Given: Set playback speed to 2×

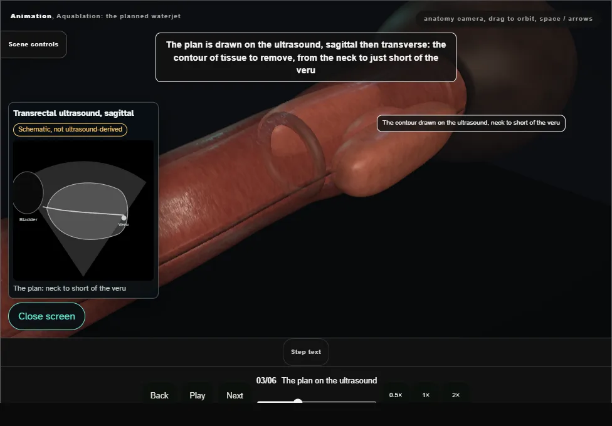Looking at the screenshot, I should click(x=456, y=395).
